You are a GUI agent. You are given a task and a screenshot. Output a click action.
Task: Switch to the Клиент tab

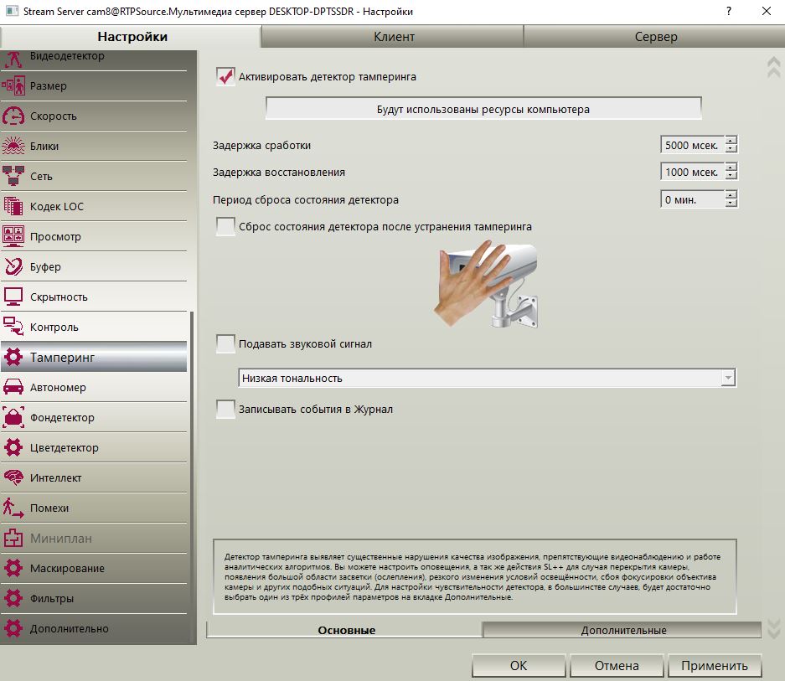(394, 37)
